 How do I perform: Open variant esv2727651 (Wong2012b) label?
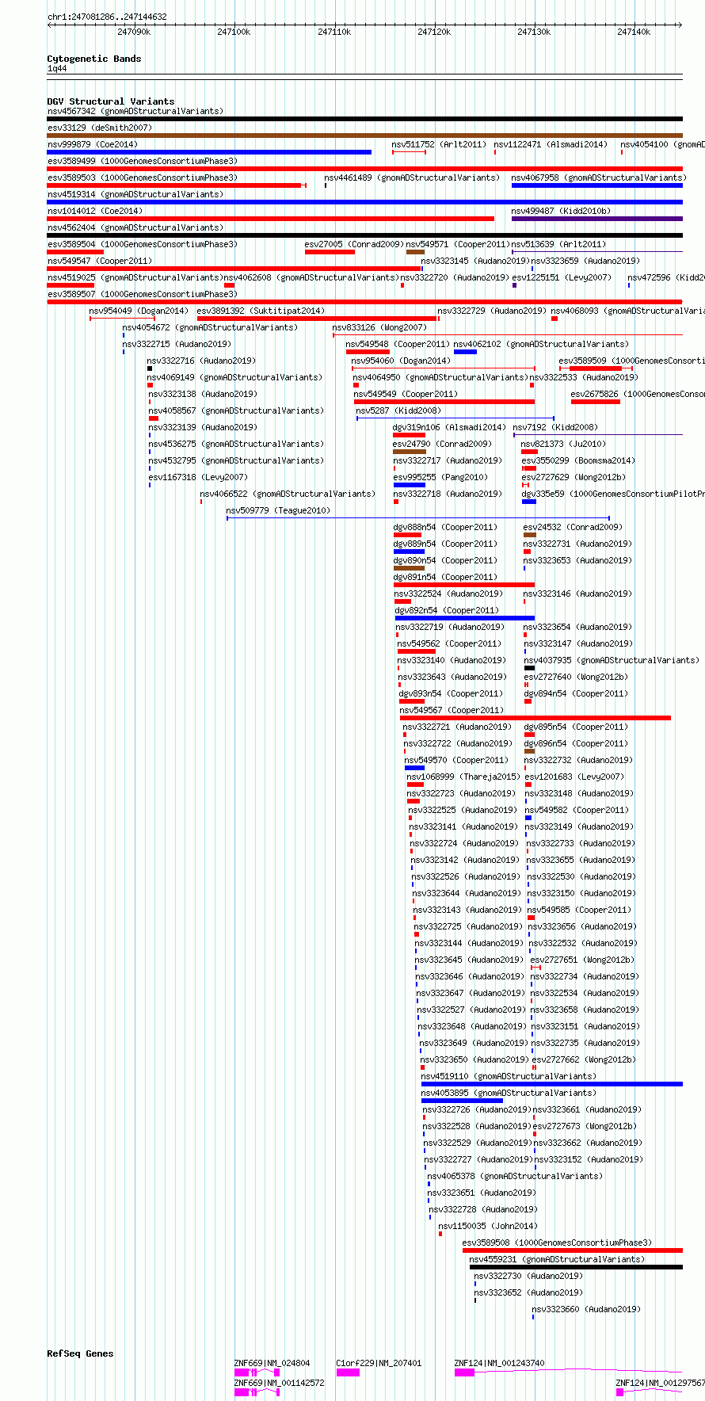pos(582,960)
